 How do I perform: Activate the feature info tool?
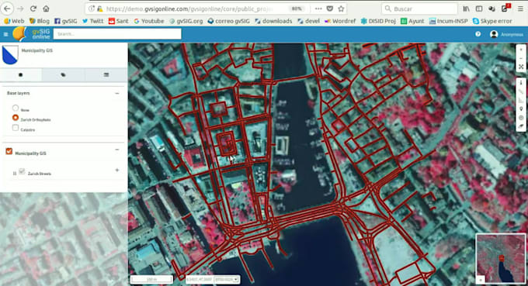(521, 83)
